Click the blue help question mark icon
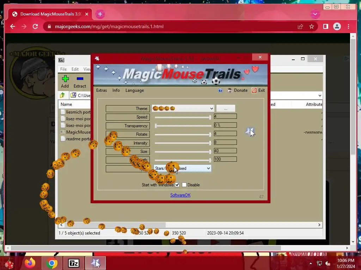The image size is (361, 270). tap(220, 90)
